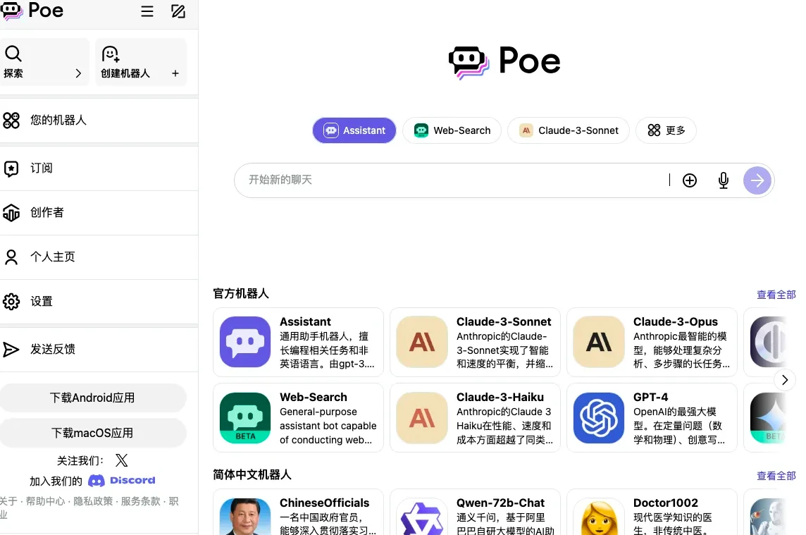Click 查看全部 for 官方机器人
Viewport: 806px width, 535px height.
click(x=776, y=295)
